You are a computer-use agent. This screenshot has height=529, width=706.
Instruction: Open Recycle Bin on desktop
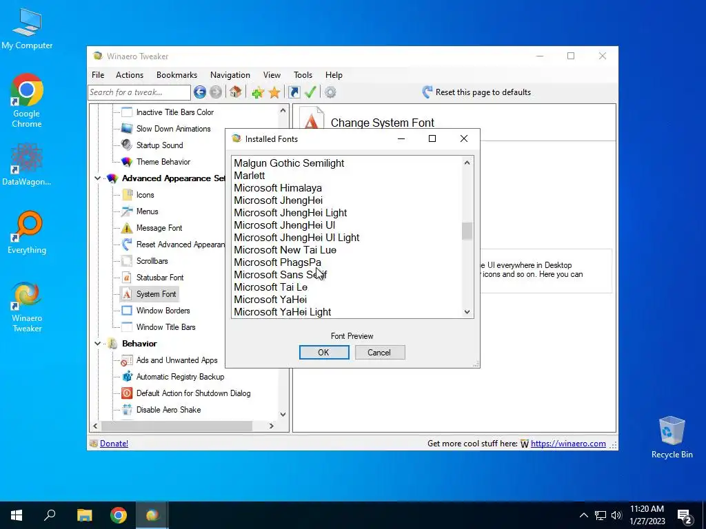(x=672, y=437)
